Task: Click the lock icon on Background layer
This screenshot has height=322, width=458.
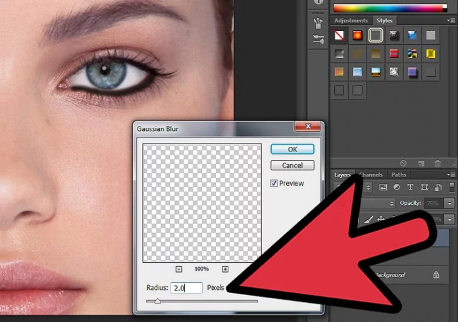Action: [436, 275]
